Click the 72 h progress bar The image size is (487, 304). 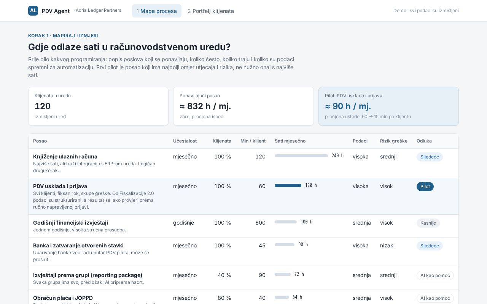click(283, 274)
